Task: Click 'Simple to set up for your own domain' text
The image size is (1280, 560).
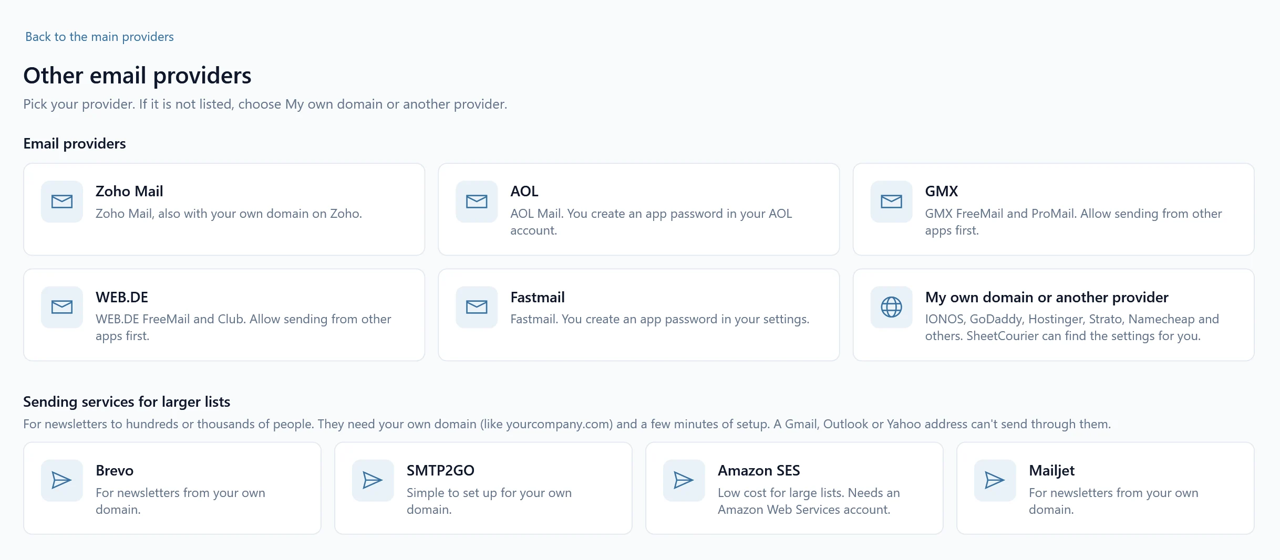Action: 489,501
